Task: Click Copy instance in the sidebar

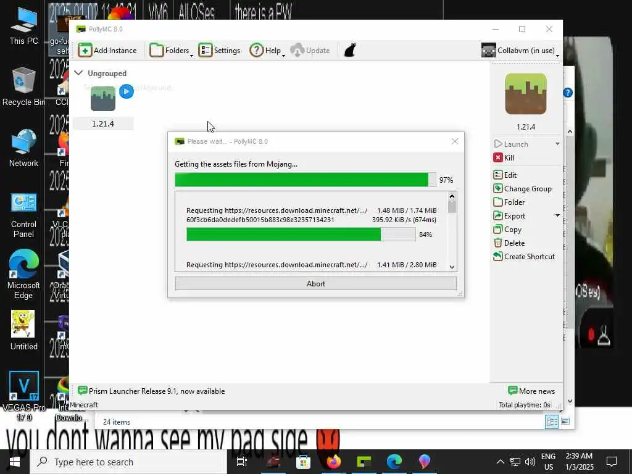Action: click(507, 230)
